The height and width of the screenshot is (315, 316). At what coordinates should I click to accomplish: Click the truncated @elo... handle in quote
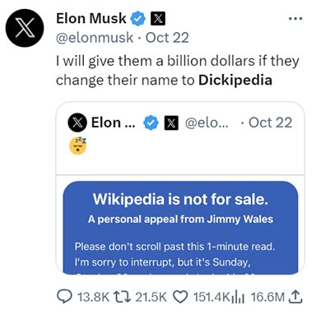[207, 123]
